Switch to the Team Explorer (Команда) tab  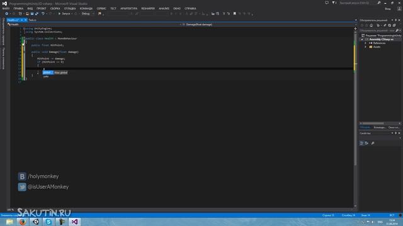(380, 127)
